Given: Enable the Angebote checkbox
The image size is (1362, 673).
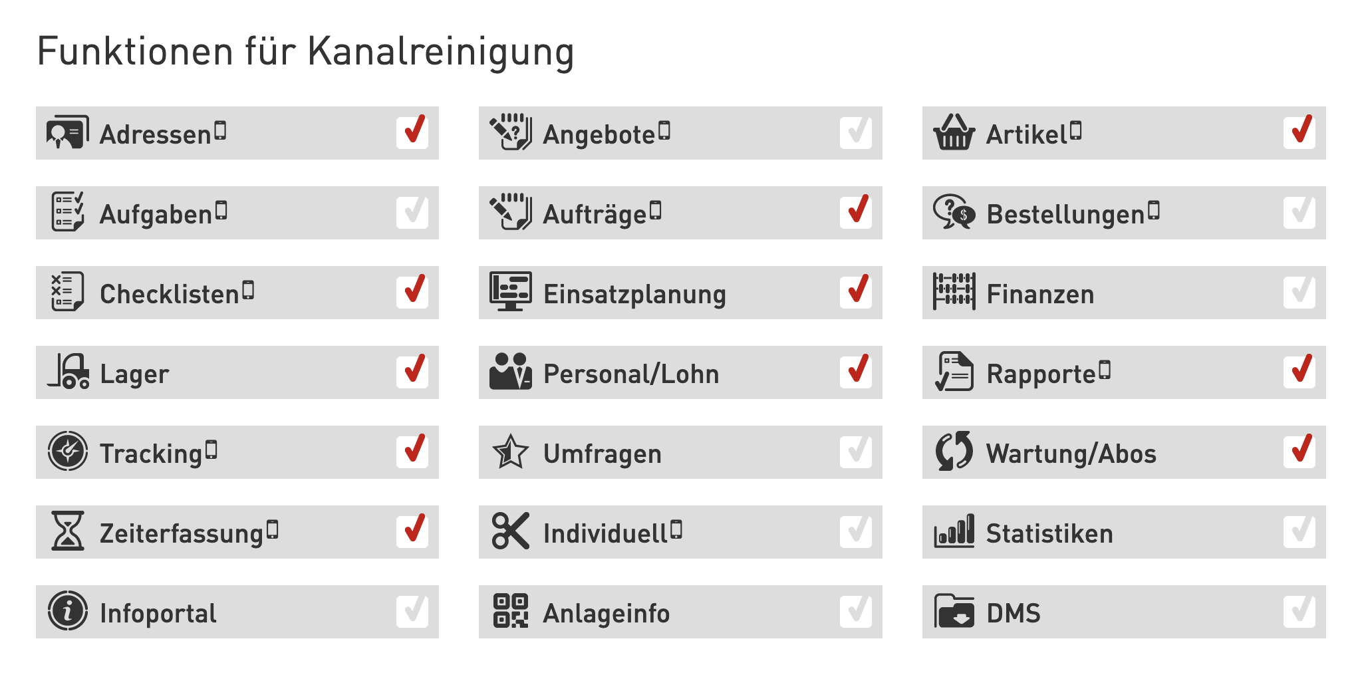Looking at the screenshot, I should coord(855,132).
